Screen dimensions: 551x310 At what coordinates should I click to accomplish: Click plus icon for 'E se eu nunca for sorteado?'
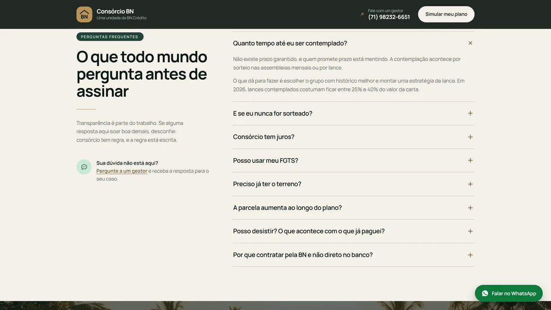click(470, 113)
